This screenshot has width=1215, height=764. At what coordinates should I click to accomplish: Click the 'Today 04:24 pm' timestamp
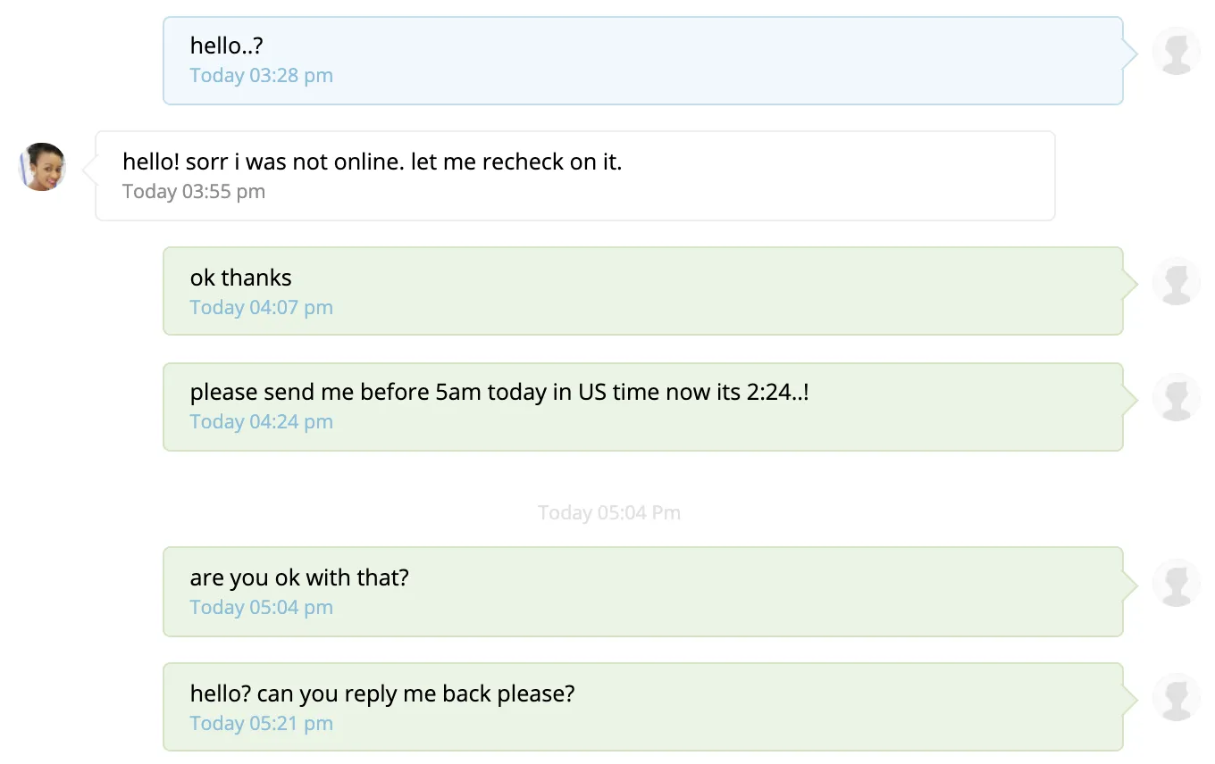(261, 422)
